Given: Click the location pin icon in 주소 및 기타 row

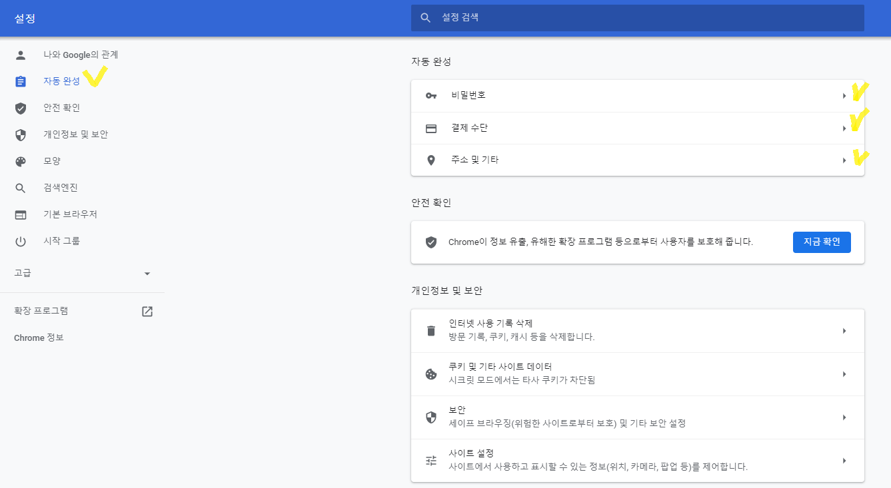Looking at the screenshot, I should coord(431,160).
